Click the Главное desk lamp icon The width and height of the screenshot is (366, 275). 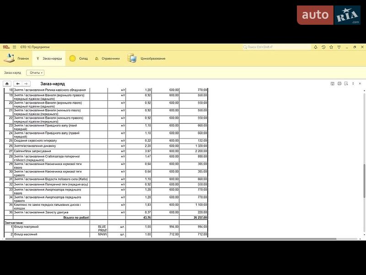click(9, 58)
